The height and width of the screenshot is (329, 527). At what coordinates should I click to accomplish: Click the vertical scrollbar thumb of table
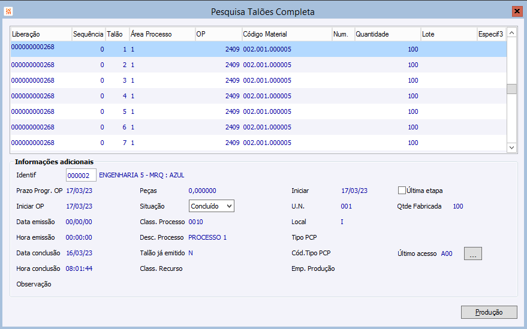point(511,89)
